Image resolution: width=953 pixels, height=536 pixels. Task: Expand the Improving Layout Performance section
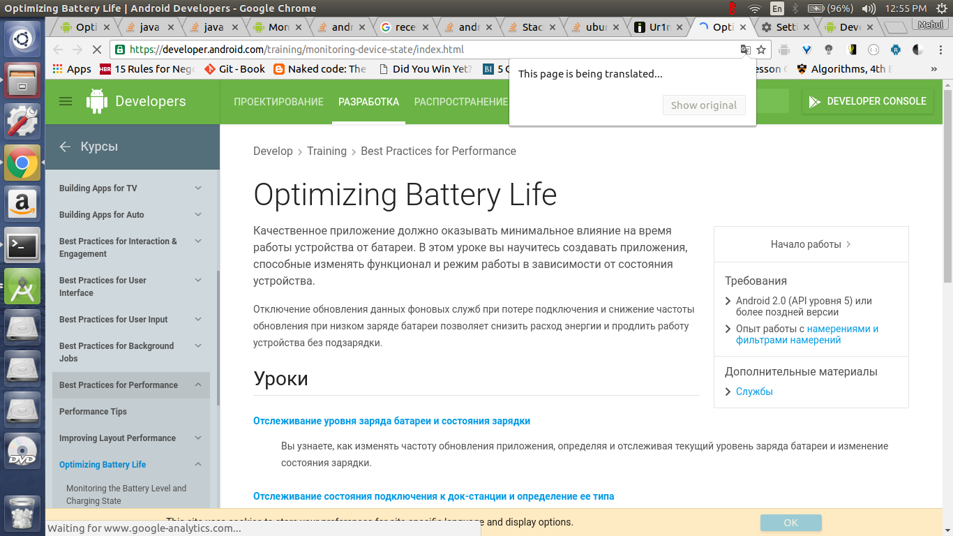198,438
